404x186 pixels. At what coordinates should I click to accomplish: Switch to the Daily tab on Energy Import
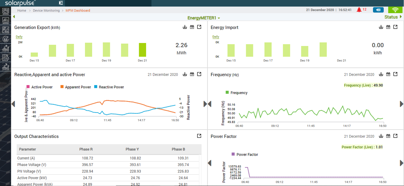click(216, 36)
